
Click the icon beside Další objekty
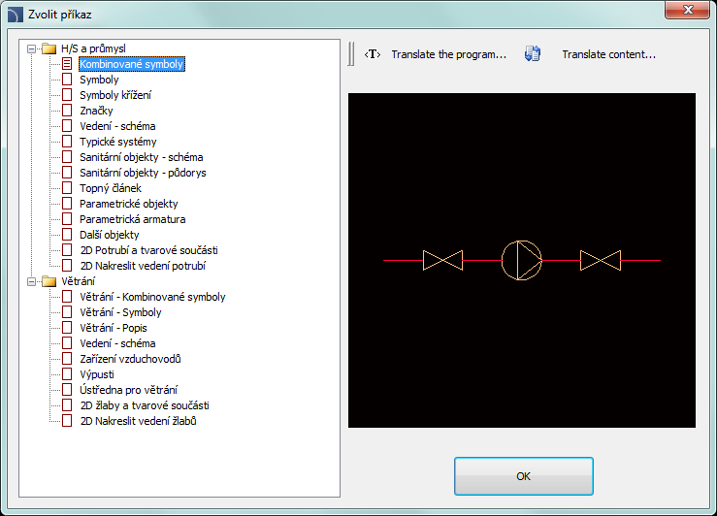[67, 235]
